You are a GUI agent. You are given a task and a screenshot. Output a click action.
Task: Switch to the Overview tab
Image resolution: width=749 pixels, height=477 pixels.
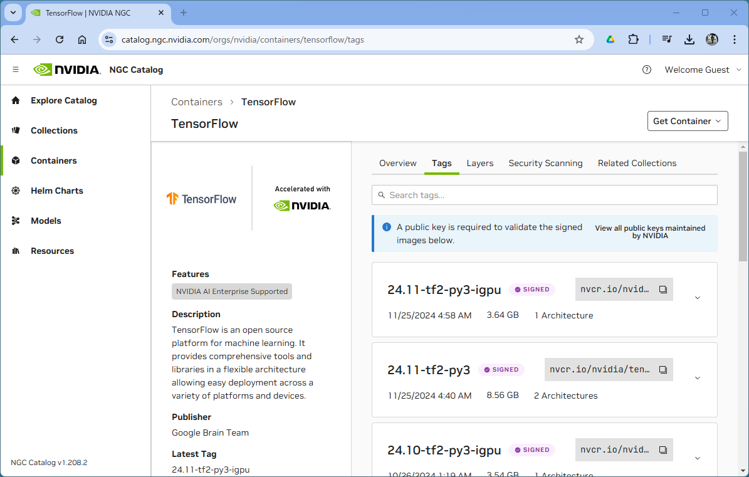(x=397, y=163)
